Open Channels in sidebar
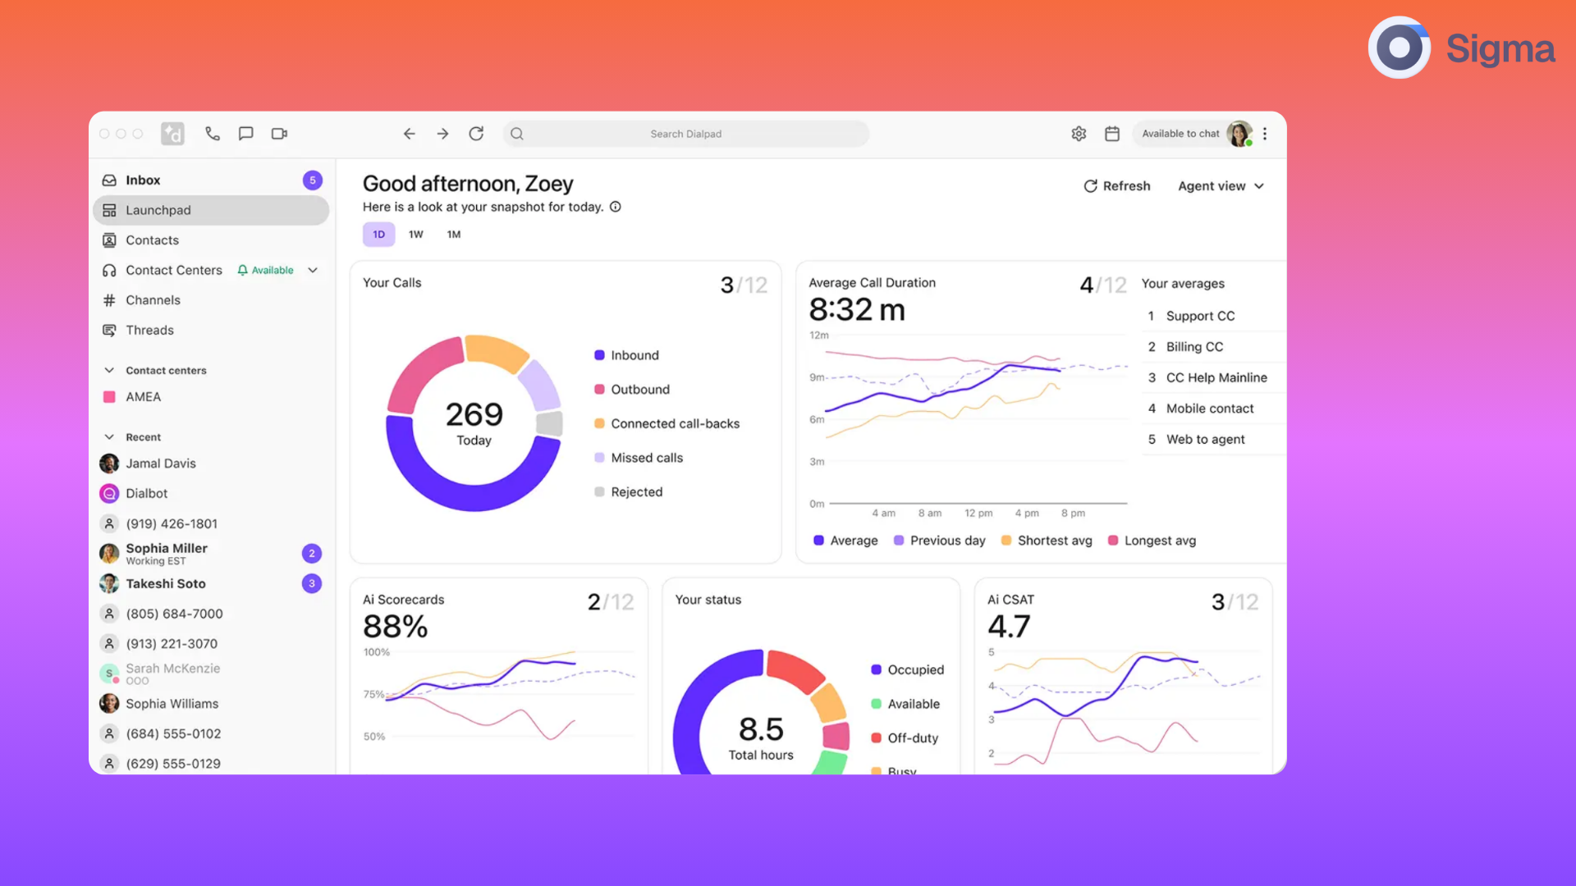 [x=212, y=300]
